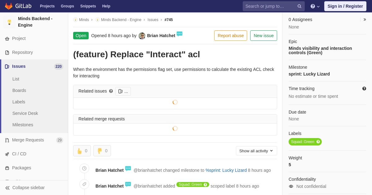Click the search magnifier icon

[299, 6]
